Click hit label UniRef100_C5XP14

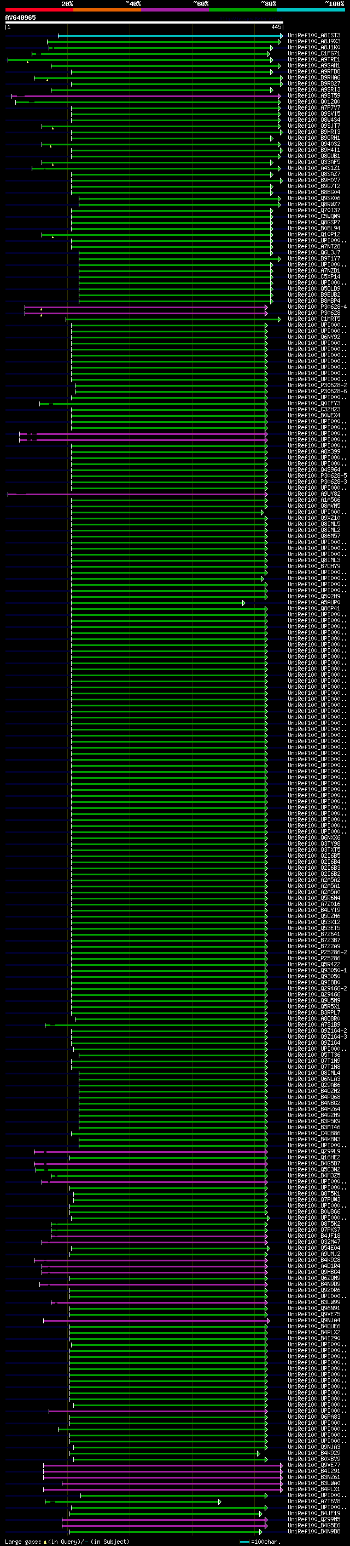(x=314, y=276)
